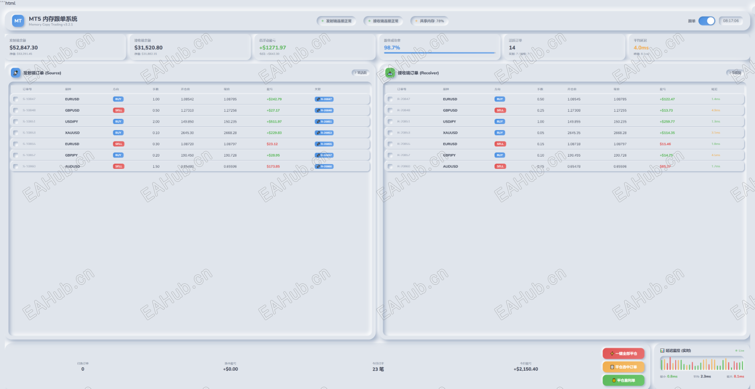Click the latency bar chart

702,364
